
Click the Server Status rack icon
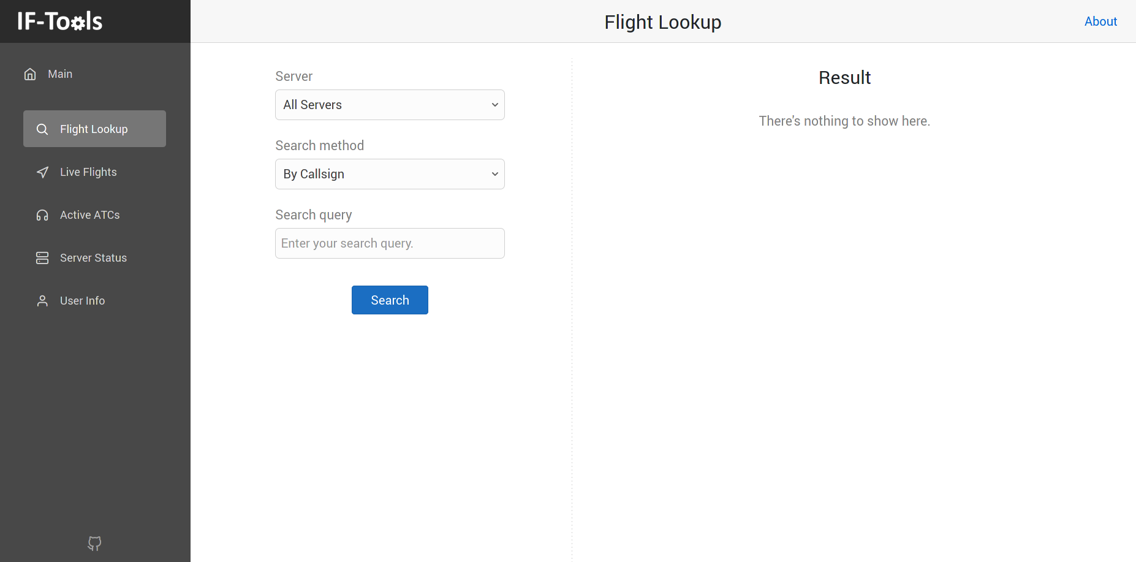tap(42, 258)
